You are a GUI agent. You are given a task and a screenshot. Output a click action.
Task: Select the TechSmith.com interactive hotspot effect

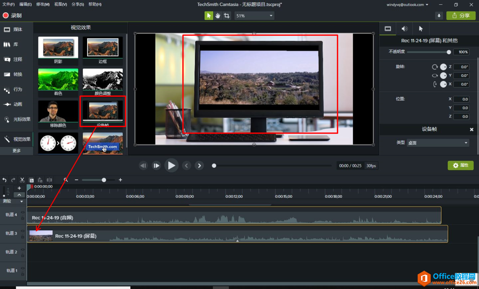tap(103, 143)
